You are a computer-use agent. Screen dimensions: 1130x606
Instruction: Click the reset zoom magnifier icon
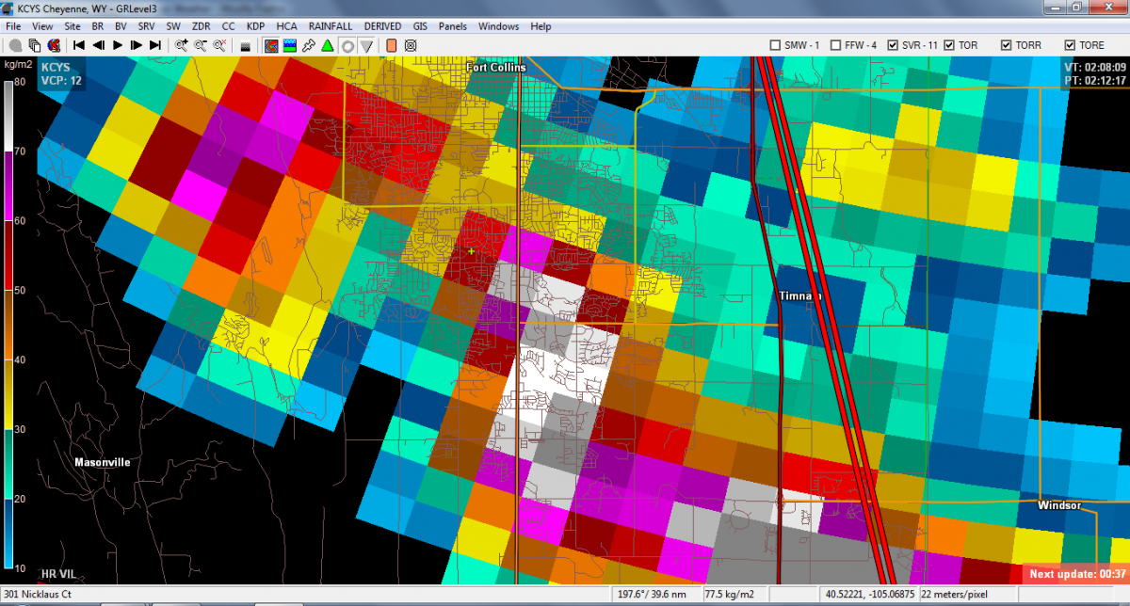tap(219, 45)
